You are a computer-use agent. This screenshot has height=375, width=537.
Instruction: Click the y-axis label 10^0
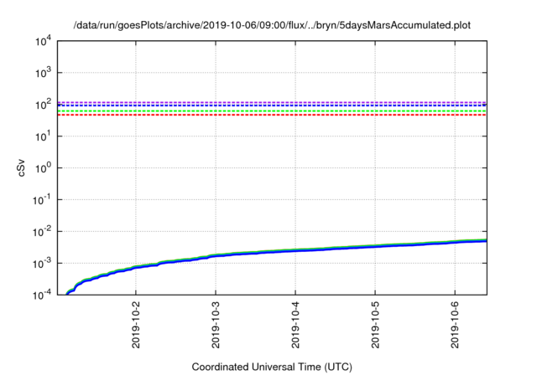43,167
